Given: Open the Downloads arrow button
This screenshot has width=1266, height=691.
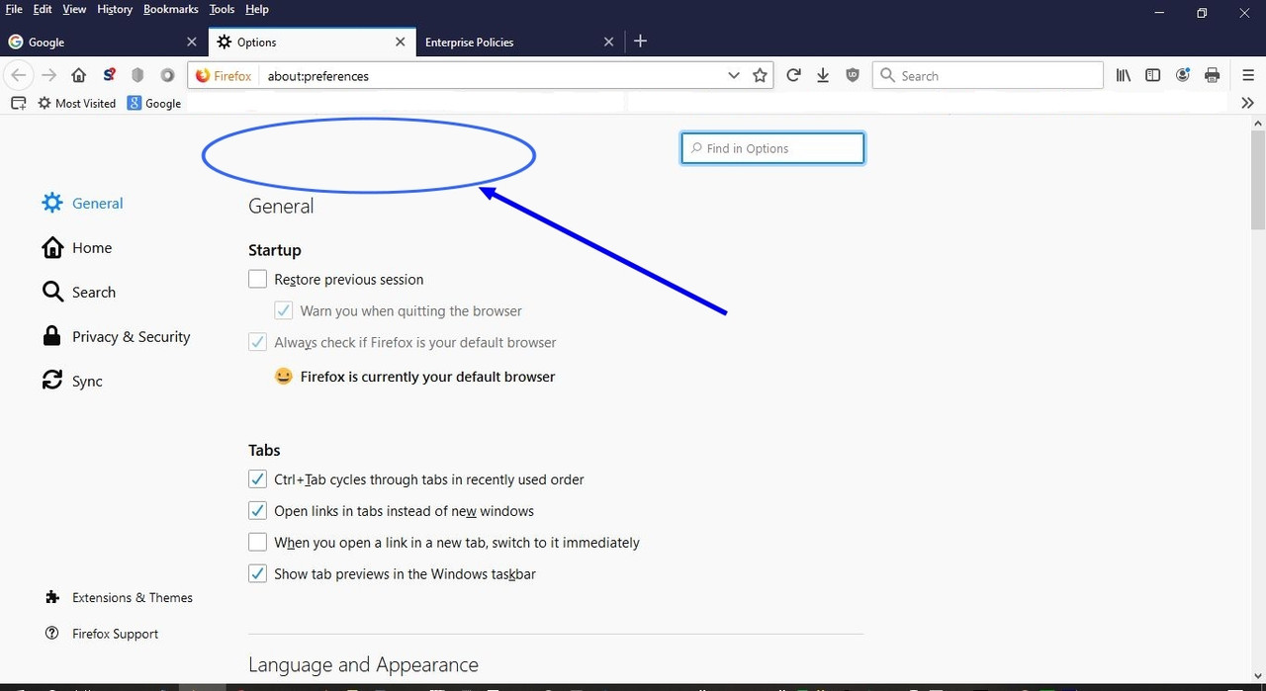Looking at the screenshot, I should pyautogui.click(x=823, y=75).
